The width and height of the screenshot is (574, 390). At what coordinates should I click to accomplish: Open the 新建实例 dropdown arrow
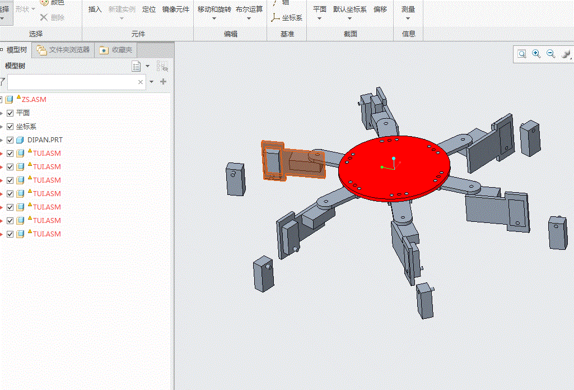click(122, 18)
